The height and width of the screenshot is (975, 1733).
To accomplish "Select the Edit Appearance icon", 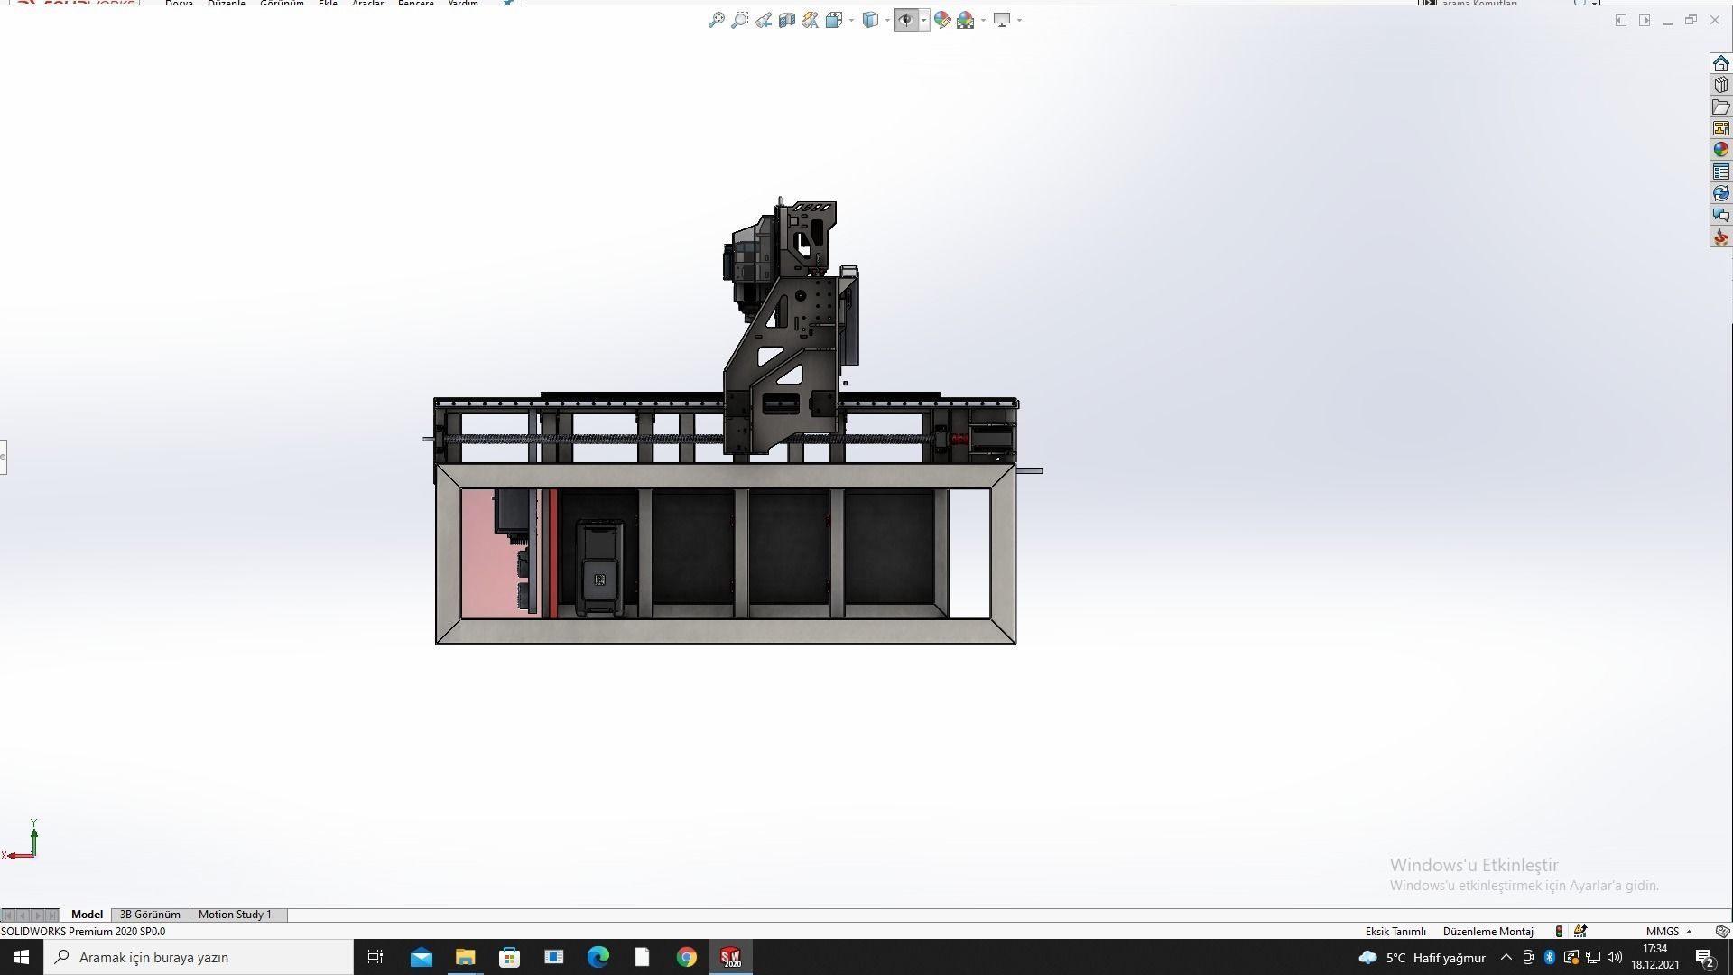I will (x=941, y=20).
